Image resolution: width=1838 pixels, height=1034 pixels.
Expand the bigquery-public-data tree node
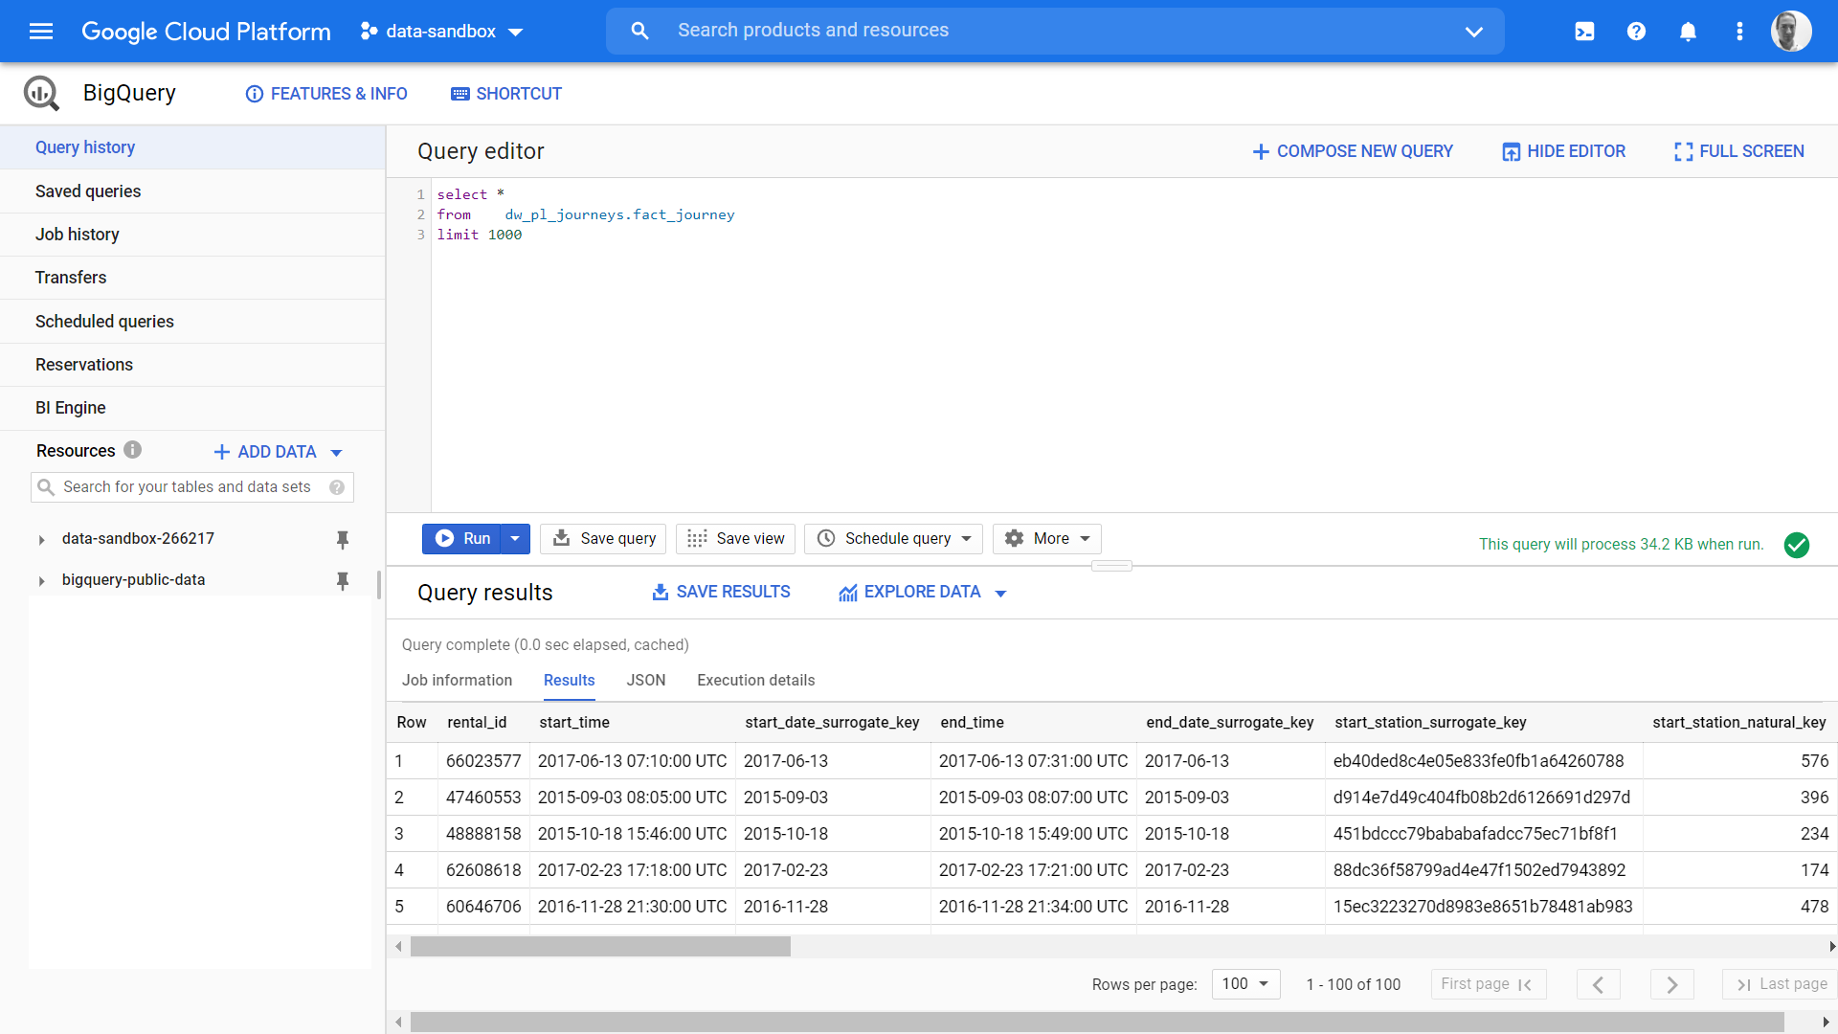(41, 581)
